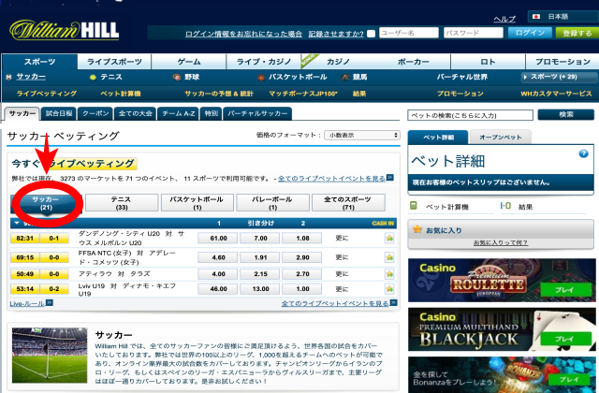Open the bet calculator icon in bet slip panel

(413, 206)
